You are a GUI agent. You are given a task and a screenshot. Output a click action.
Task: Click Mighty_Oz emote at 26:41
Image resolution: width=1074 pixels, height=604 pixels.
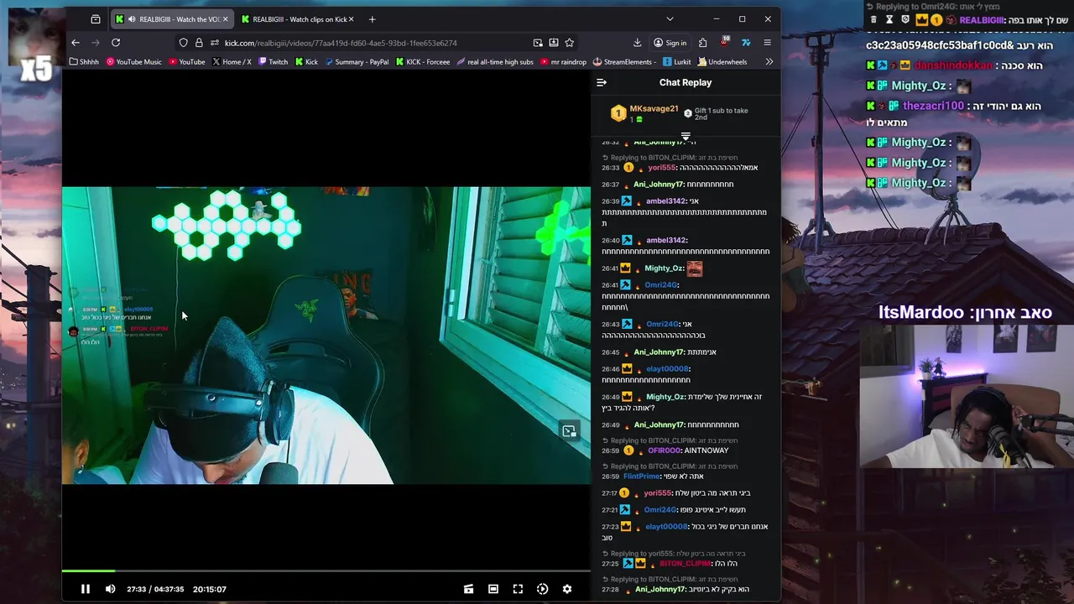click(695, 268)
